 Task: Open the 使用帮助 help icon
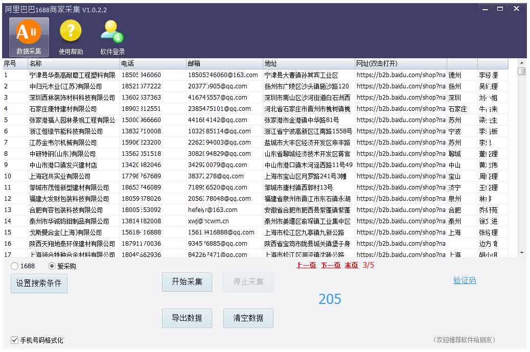click(x=71, y=37)
